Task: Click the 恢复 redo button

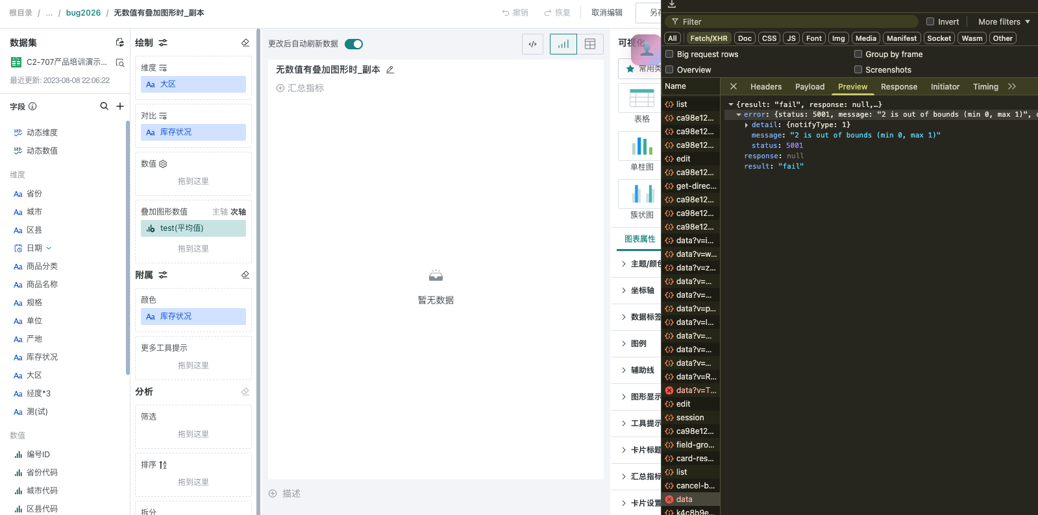Action: tap(557, 13)
